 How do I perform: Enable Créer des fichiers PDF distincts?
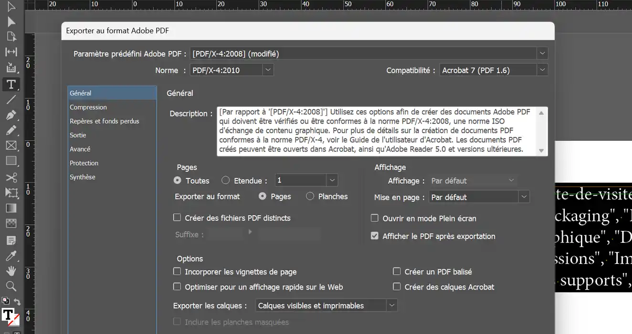click(177, 218)
